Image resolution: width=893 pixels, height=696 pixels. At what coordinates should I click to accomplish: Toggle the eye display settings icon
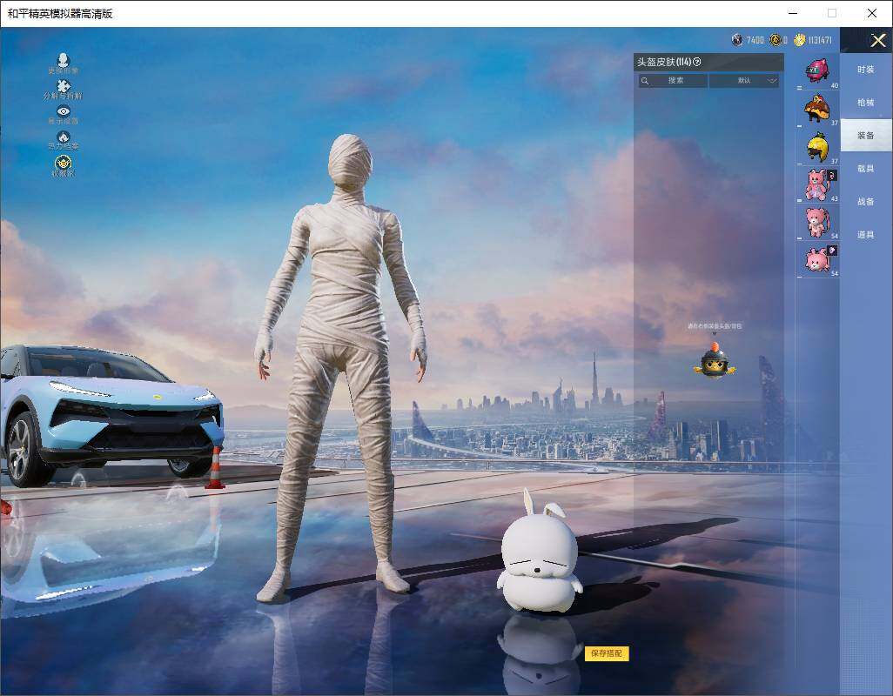click(x=64, y=111)
